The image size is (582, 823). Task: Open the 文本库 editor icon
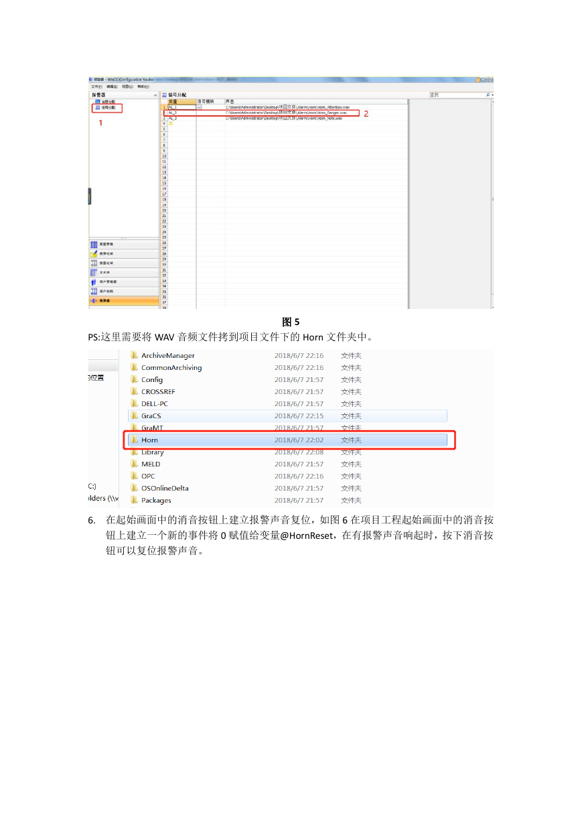(94, 273)
